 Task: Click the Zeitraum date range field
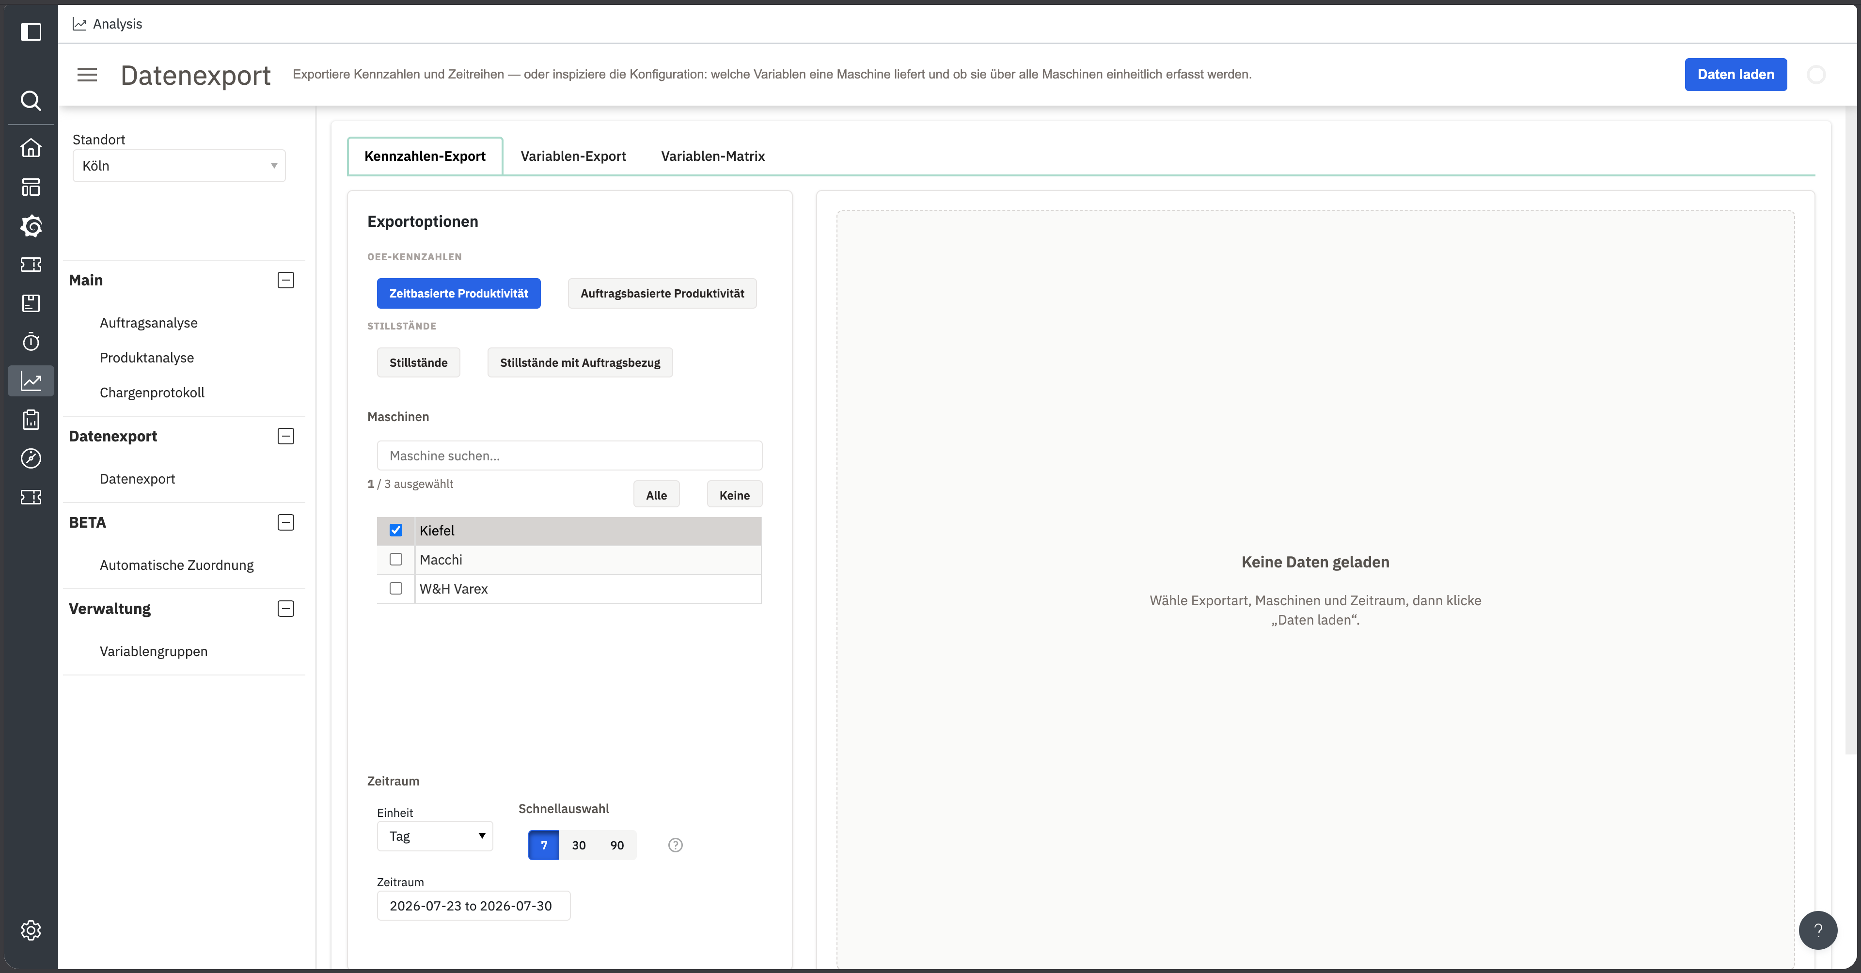coord(473,906)
